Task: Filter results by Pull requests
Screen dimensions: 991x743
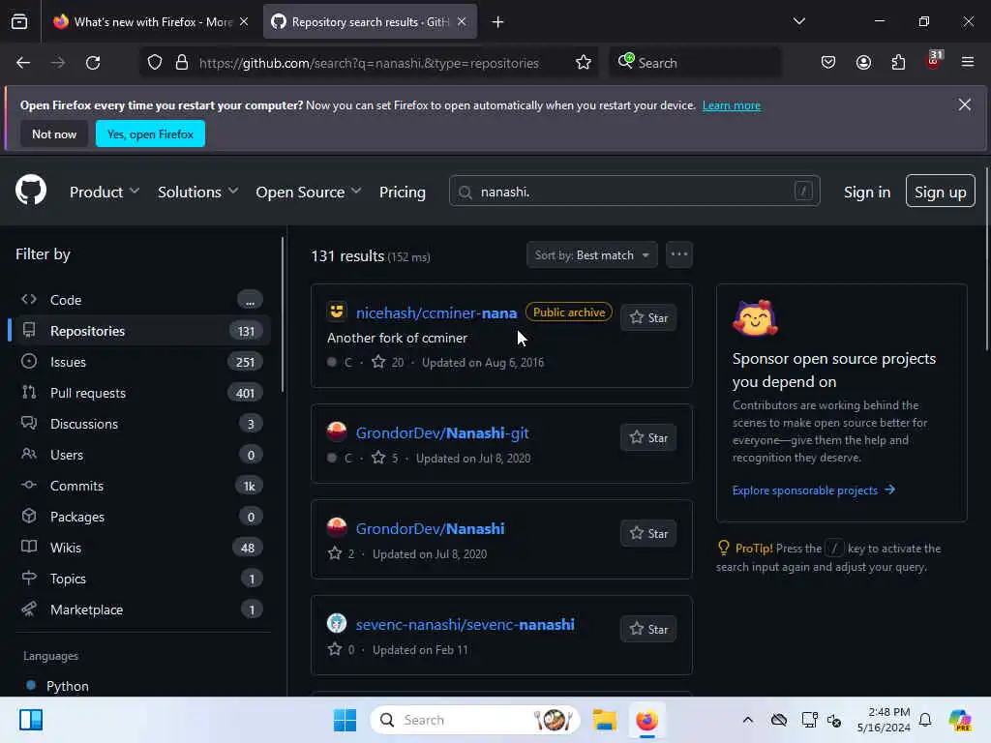Action: pos(139,393)
